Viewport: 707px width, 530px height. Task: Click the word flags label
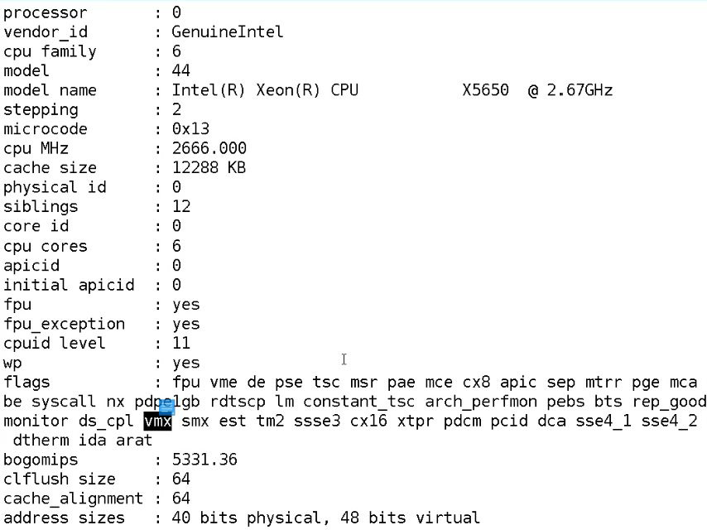pyautogui.click(x=26, y=382)
